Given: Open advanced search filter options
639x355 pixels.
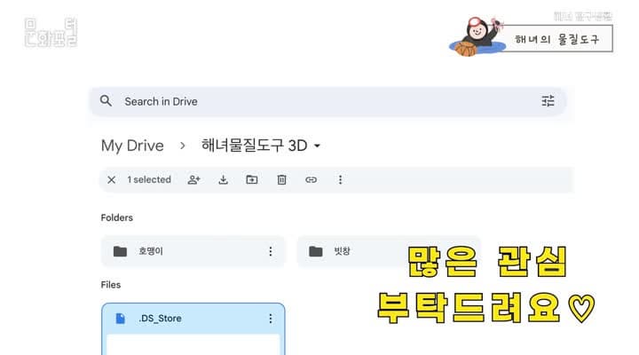Looking at the screenshot, I should tap(548, 100).
